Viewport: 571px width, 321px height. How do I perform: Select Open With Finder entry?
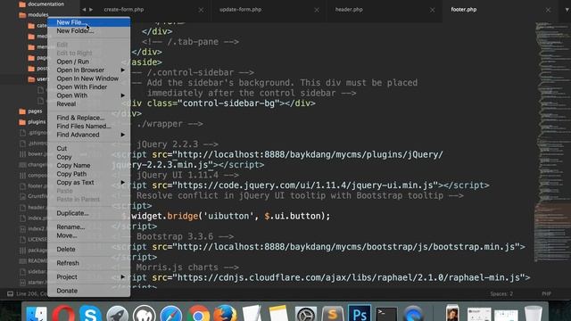point(89,87)
